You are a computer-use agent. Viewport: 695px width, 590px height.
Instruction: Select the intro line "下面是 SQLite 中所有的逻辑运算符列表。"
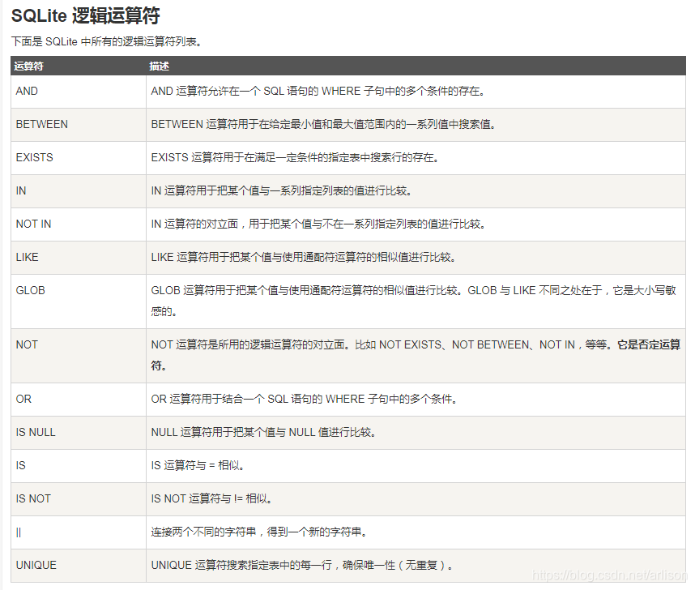(x=106, y=41)
